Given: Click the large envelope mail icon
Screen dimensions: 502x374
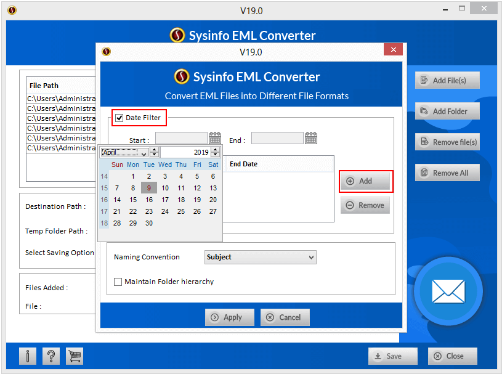Looking at the screenshot, I should pyautogui.click(x=448, y=291).
